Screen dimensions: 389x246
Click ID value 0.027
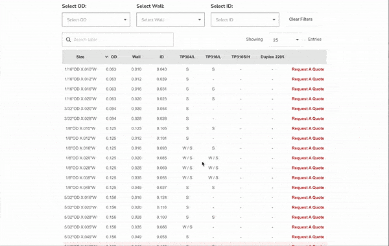tap(161, 188)
